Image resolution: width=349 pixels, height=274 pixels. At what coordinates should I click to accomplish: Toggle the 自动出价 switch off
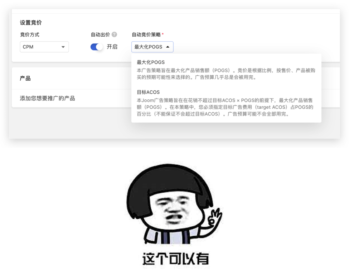point(96,47)
